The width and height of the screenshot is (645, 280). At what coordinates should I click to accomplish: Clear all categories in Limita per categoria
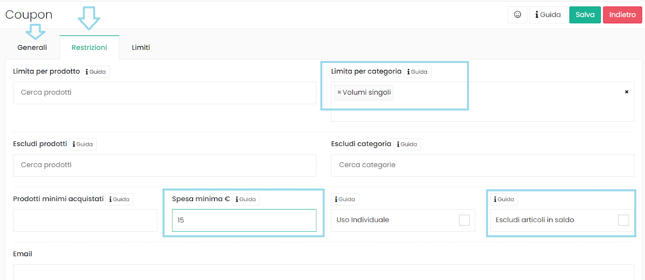pos(626,92)
